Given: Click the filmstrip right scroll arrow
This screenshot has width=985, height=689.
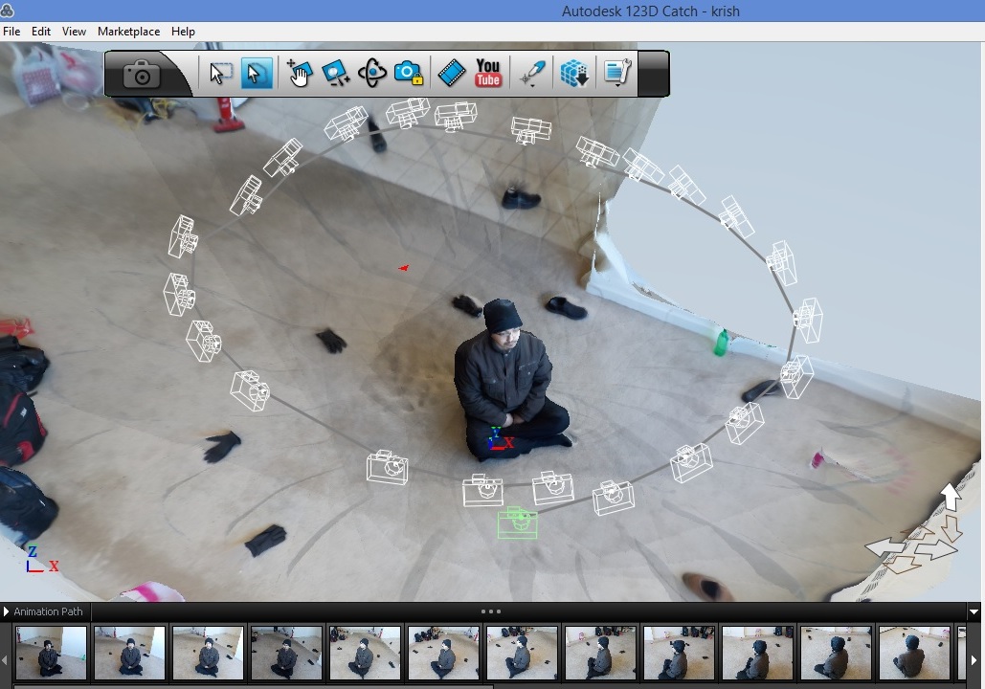Looking at the screenshot, I should 974,660.
